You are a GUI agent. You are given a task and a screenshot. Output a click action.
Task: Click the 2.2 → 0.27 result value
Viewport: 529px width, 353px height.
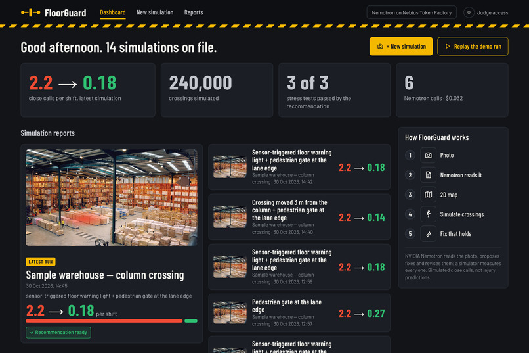coord(362,313)
